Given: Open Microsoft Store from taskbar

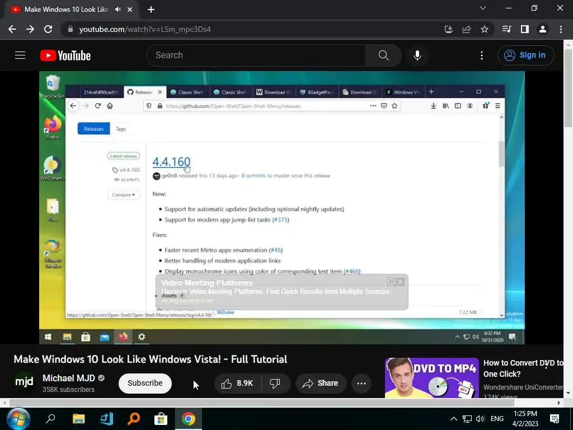Looking at the screenshot, I should pyautogui.click(x=161, y=419).
